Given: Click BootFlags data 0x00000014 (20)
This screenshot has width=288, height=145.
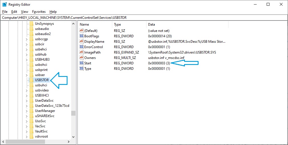Looking at the screenshot, I should 160,36.
